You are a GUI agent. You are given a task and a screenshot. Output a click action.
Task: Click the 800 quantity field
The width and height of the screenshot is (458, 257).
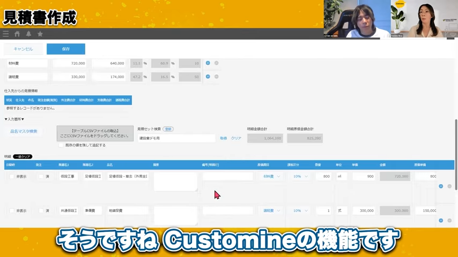point(323,177)
